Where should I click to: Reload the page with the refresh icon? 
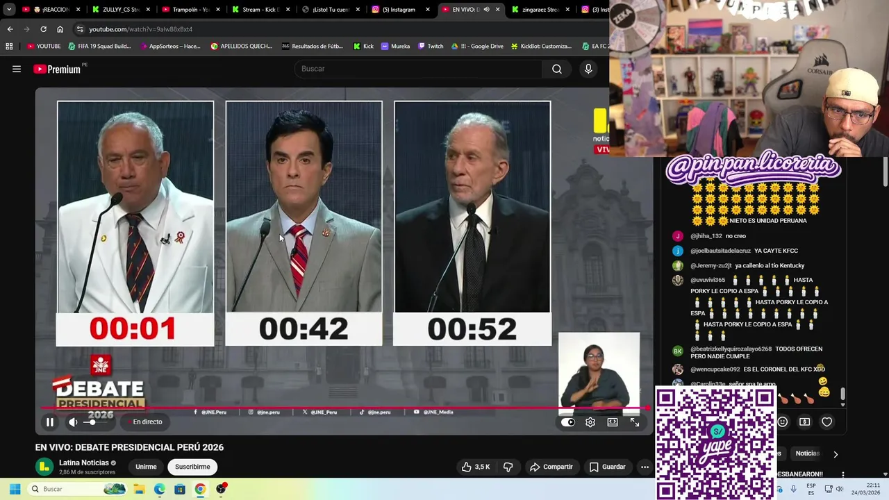coord(43,29)
